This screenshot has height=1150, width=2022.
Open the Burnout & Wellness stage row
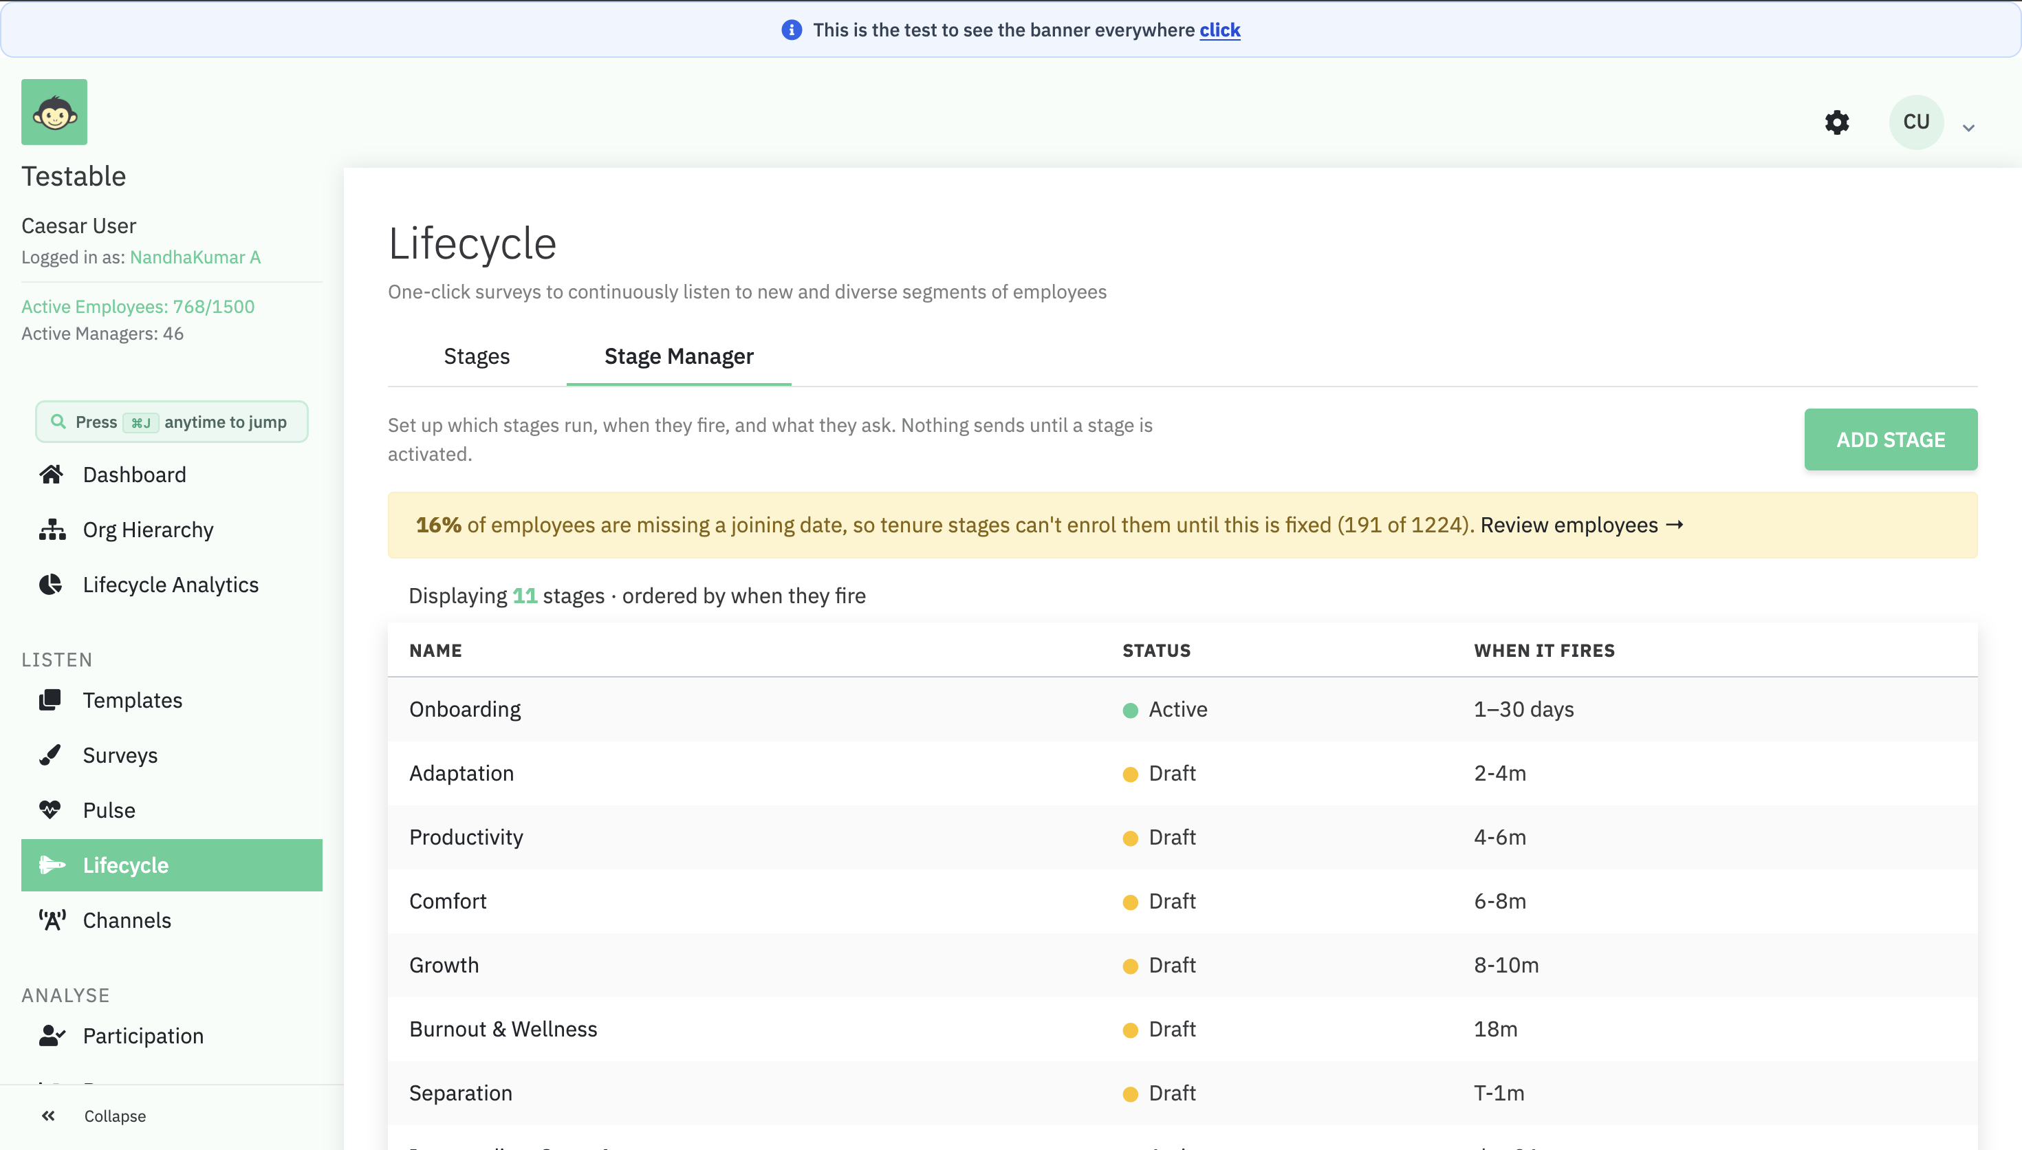[1182, 1029]
